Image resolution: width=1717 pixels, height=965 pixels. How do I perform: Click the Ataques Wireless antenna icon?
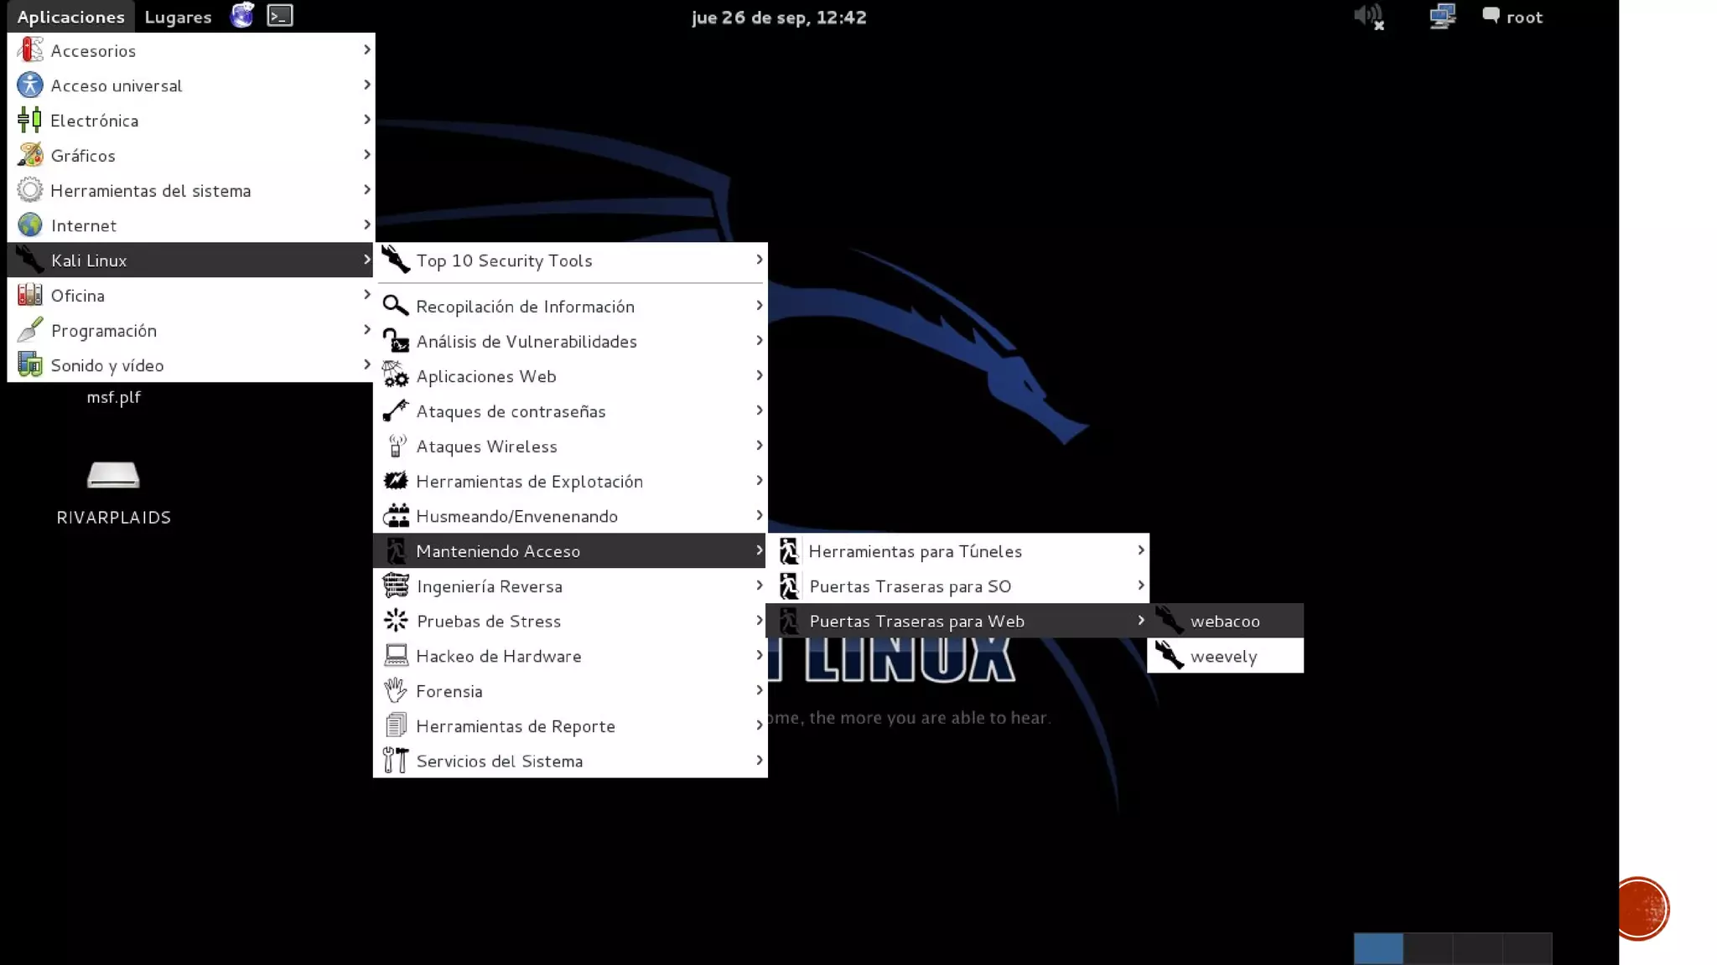click(x=395, y=446)
